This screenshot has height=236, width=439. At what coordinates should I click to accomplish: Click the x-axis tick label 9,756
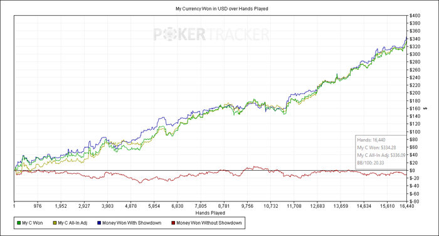point(247,206)
